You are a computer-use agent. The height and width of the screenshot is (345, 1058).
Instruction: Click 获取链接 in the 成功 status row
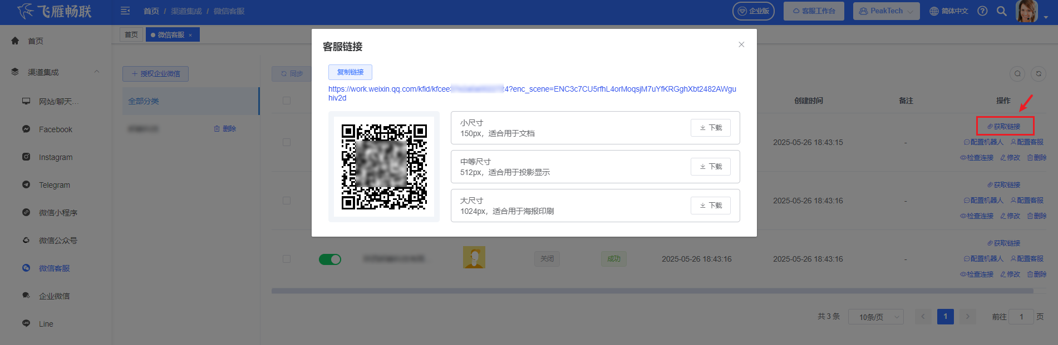[x=1004, y=243]
